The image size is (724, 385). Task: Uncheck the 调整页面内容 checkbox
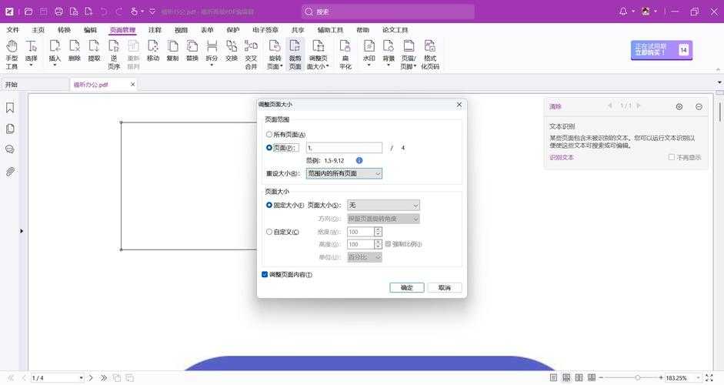265,274
